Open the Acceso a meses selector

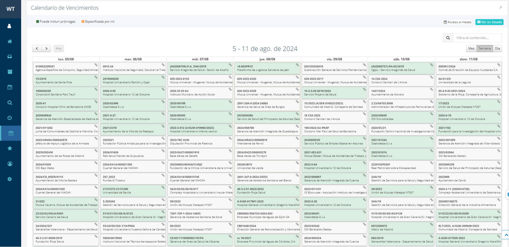457,22
